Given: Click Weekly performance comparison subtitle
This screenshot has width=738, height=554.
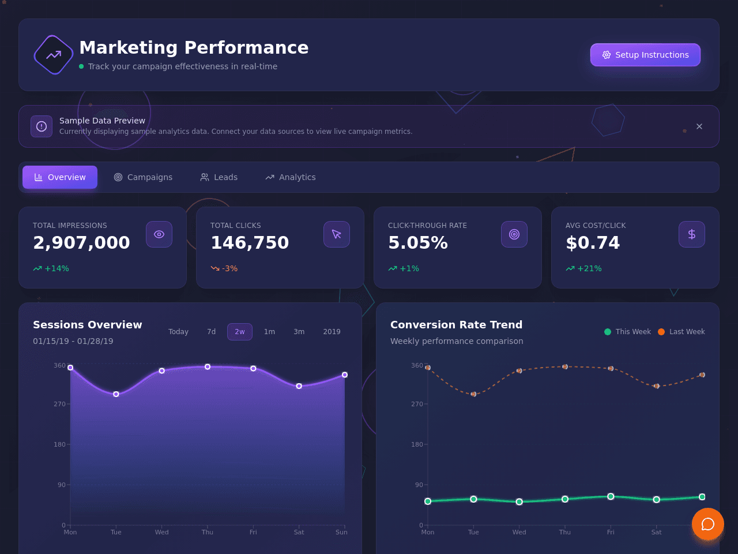Looking at the screenshot, I should point(457,341).
